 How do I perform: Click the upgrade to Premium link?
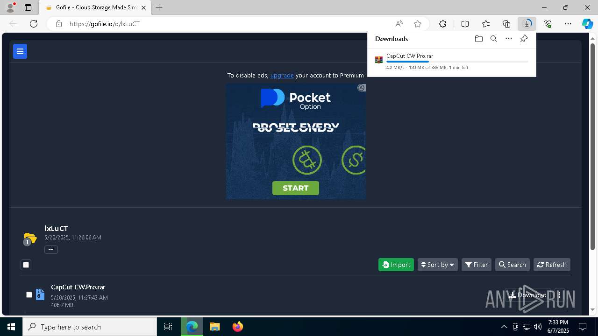[282, 75]
